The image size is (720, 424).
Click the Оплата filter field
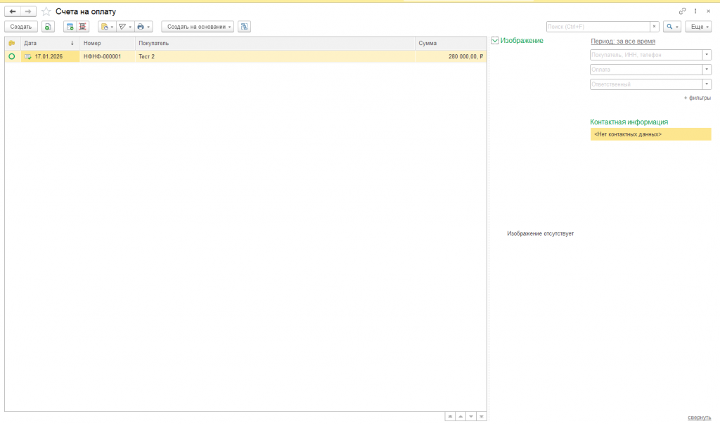[646, 70]
